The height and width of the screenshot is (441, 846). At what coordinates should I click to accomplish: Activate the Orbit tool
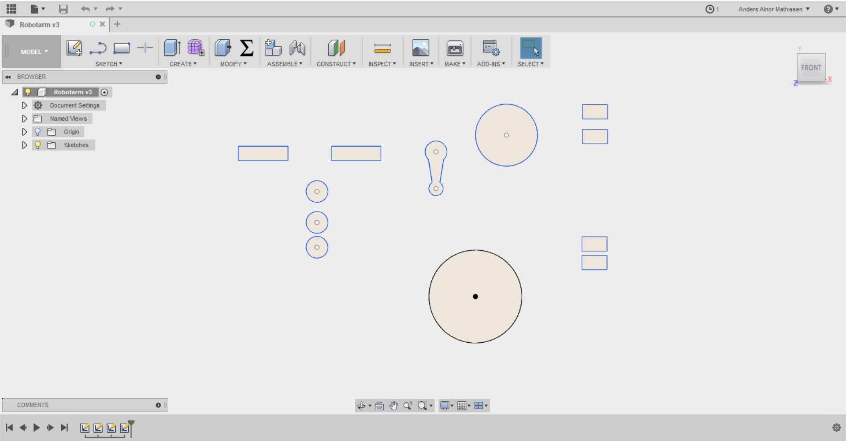pyautogui.click(x=362, y=406)
